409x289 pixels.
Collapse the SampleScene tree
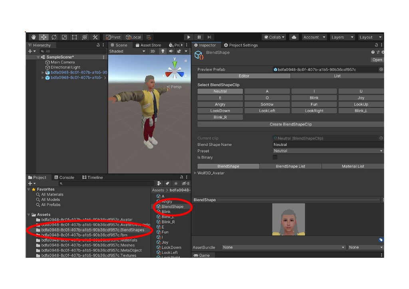(x=38, y=57)
